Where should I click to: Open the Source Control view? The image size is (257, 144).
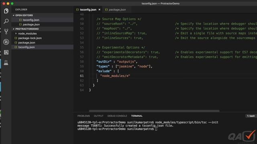(x=6, y=31)
